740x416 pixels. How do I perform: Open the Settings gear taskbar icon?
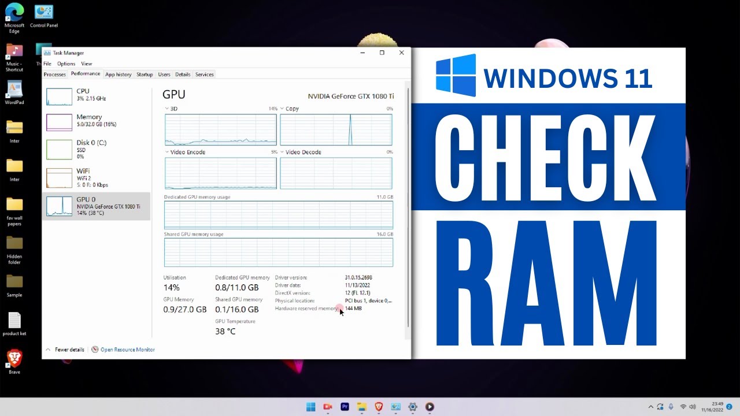[x=413, y=407]
